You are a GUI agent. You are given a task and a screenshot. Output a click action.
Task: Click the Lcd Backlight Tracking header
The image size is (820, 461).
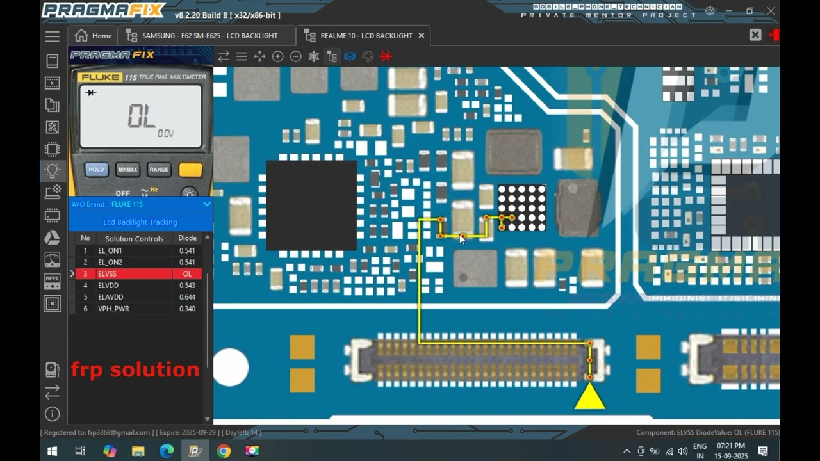coord(140,222)
